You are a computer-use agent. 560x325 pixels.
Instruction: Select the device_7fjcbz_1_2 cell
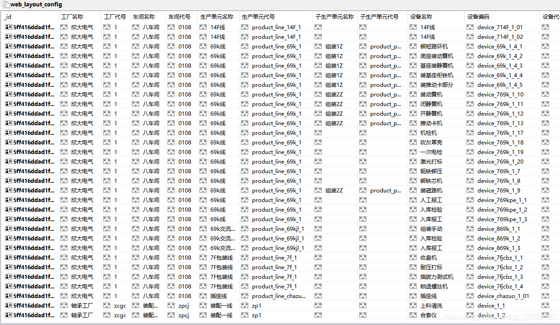500,267
